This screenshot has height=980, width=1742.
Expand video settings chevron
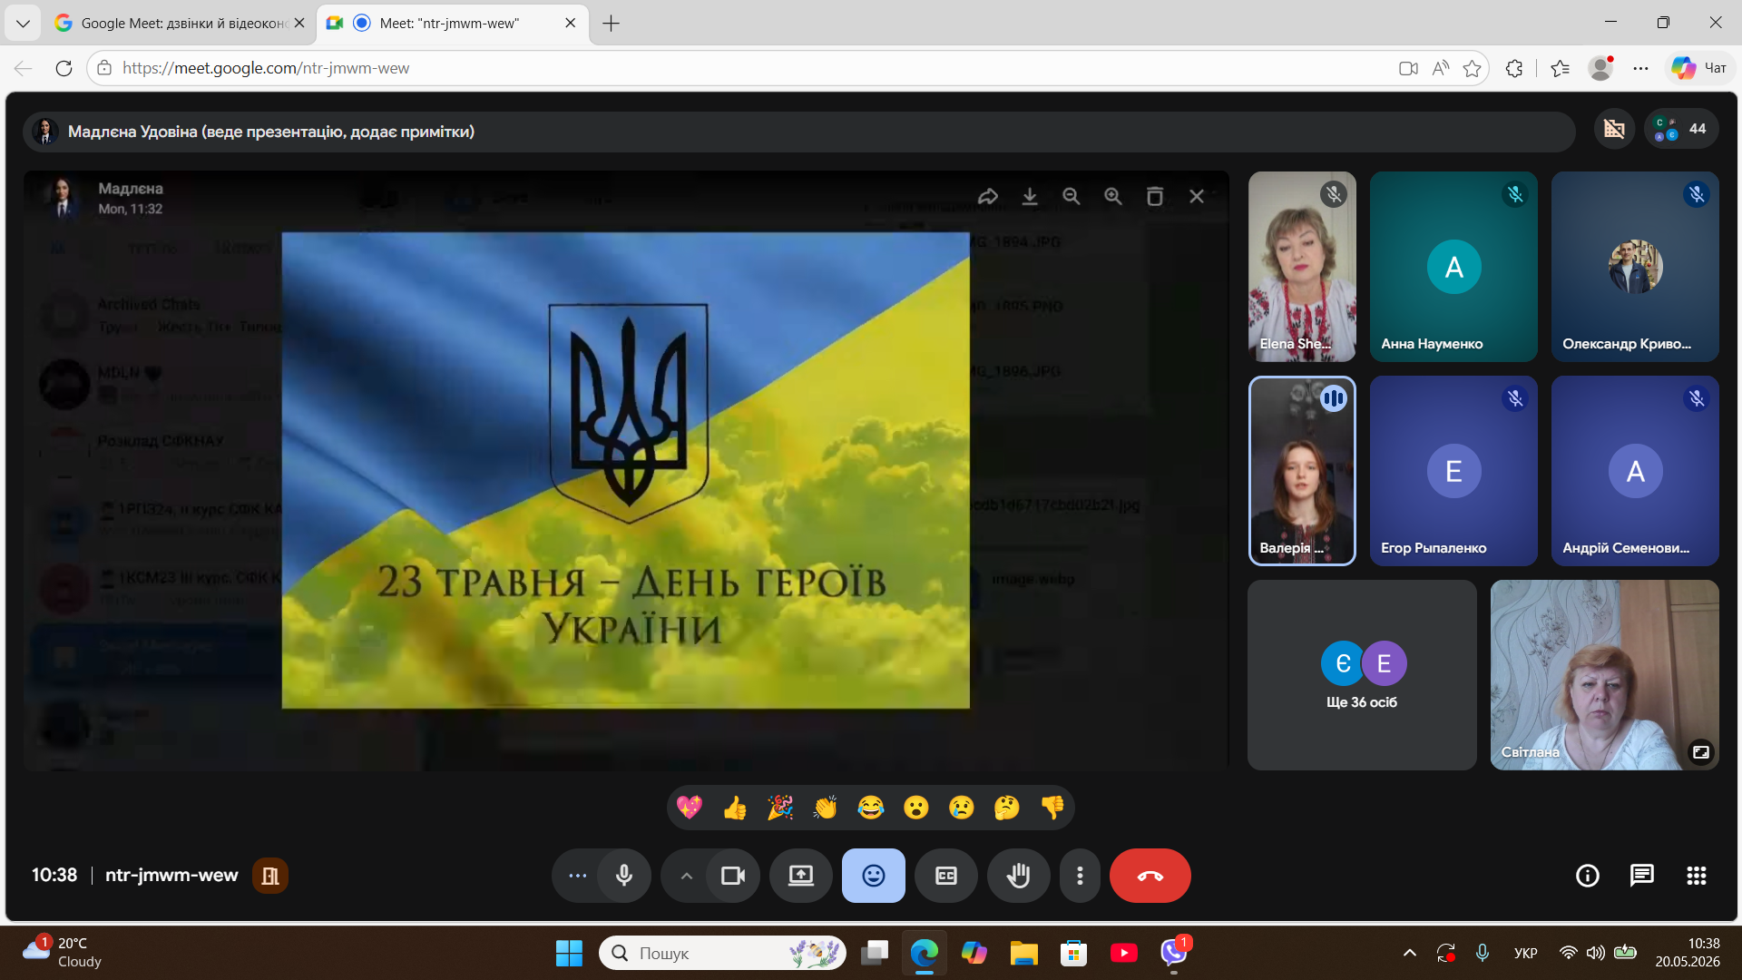tap(686, 876)
